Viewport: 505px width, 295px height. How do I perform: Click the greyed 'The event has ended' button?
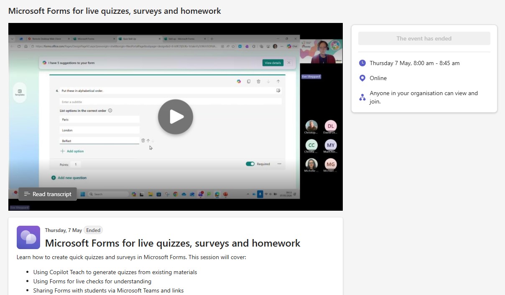(x=424, y=38)
